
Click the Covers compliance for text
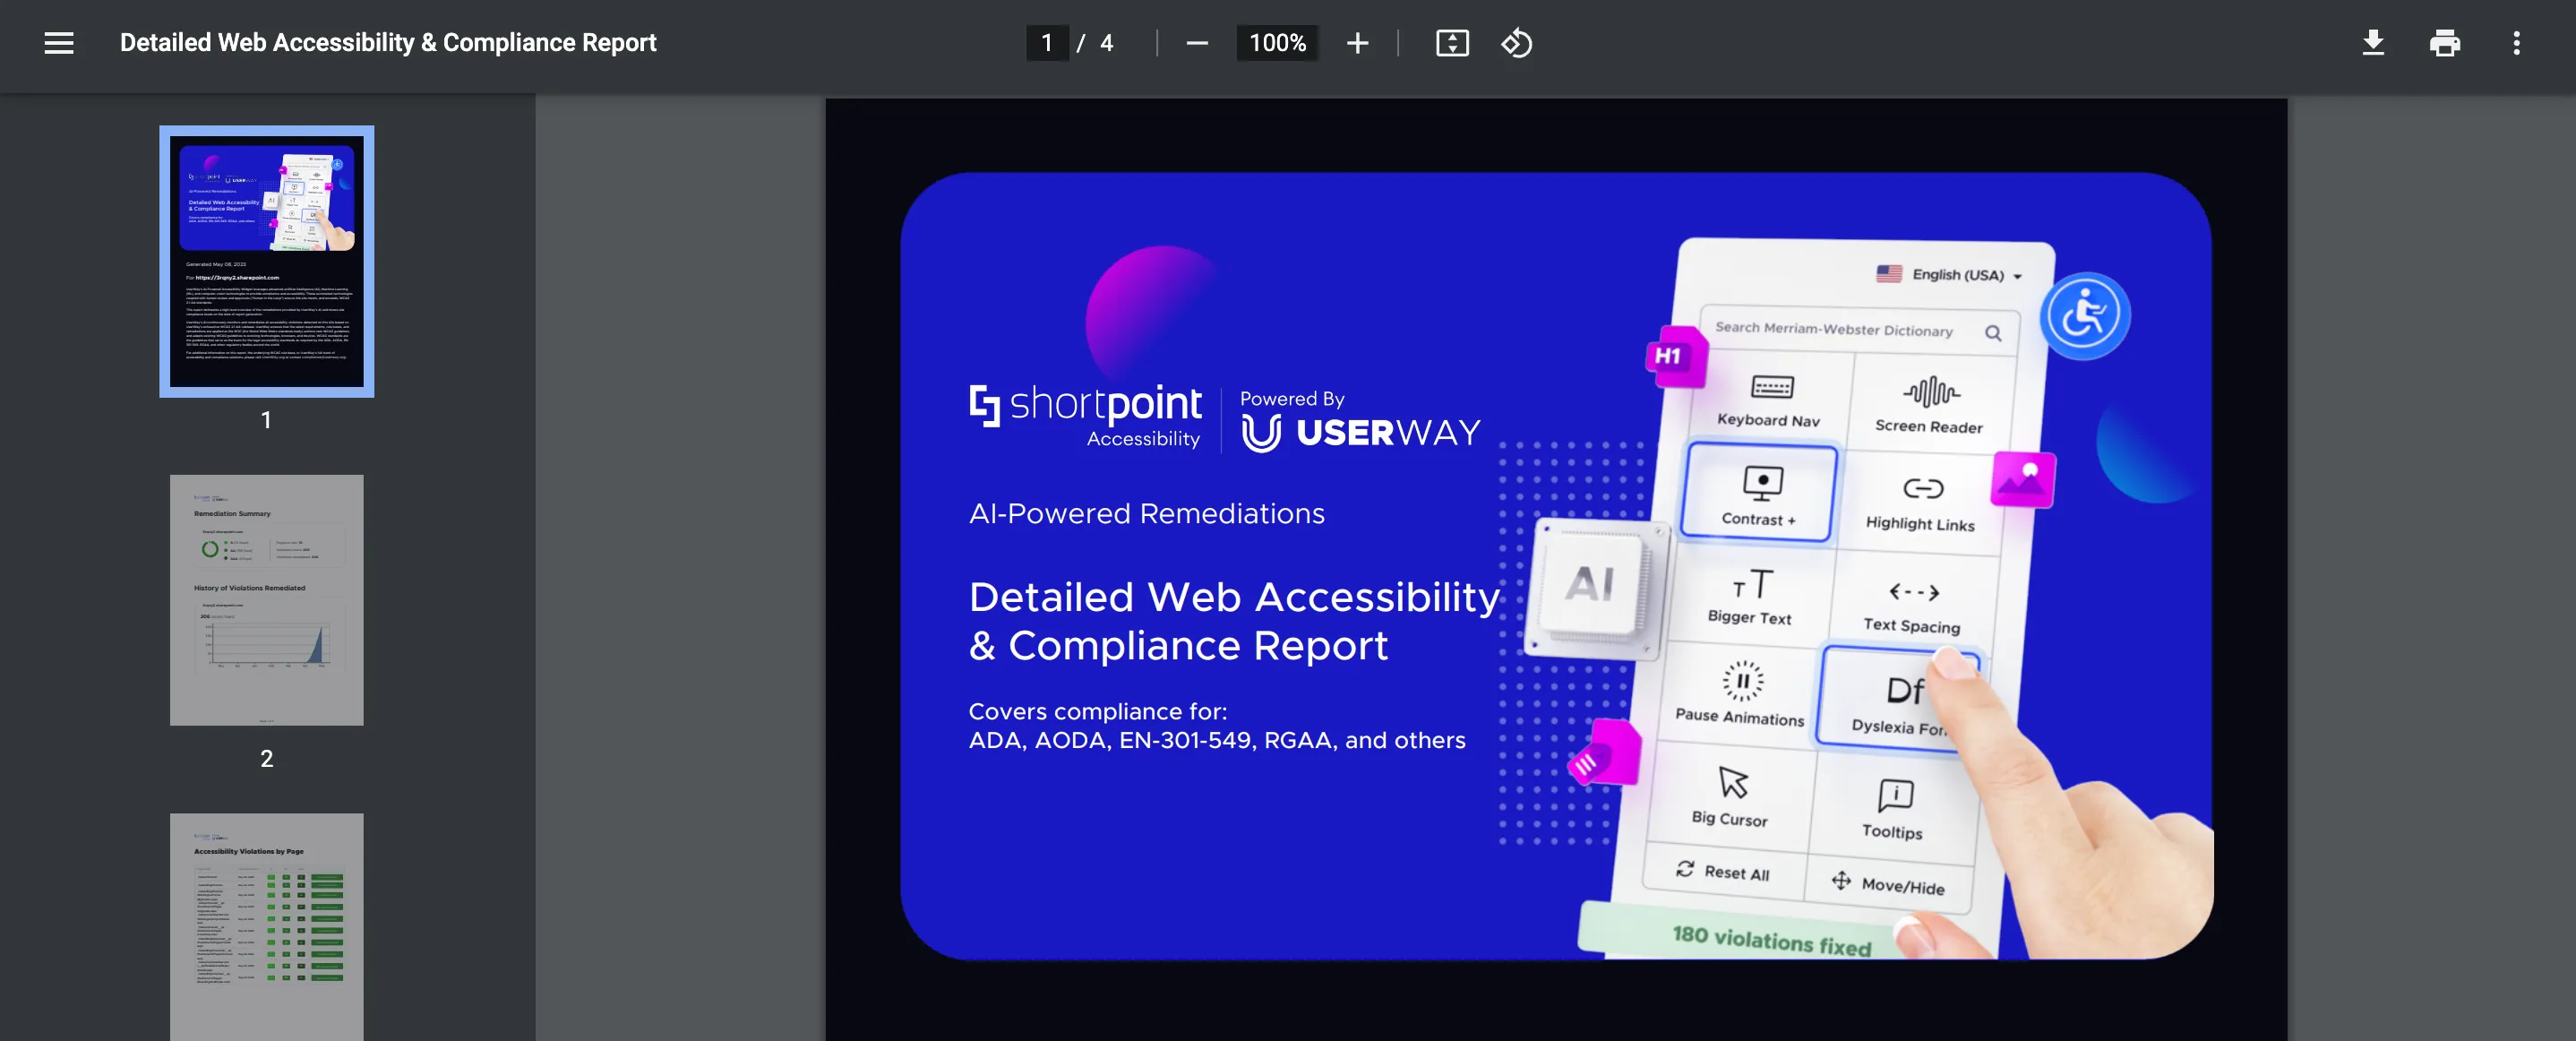[1097, 711]
